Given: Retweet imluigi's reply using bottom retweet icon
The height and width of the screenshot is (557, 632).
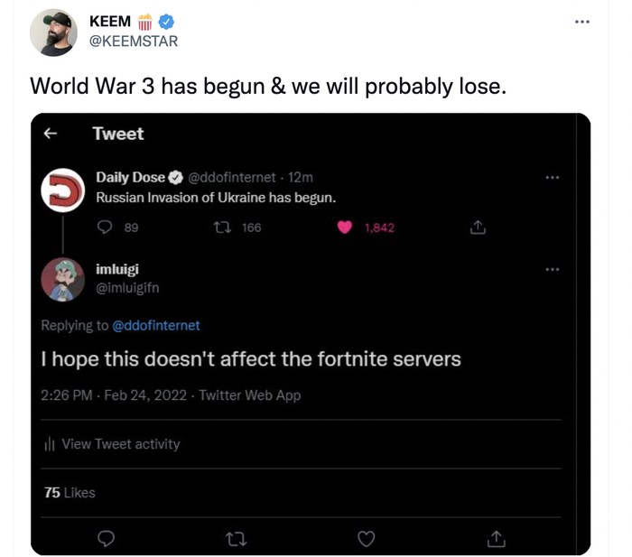Looking at the screenshot, I should (235, 538).
